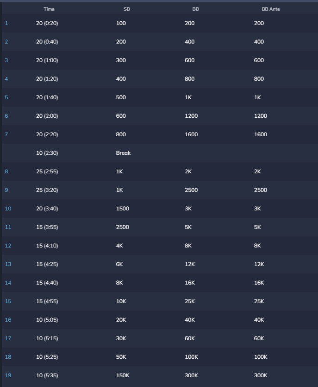Viewport: 318px width, 387px height.
Task: Select the 1500 small blind cell
Action: pos(122,209)
